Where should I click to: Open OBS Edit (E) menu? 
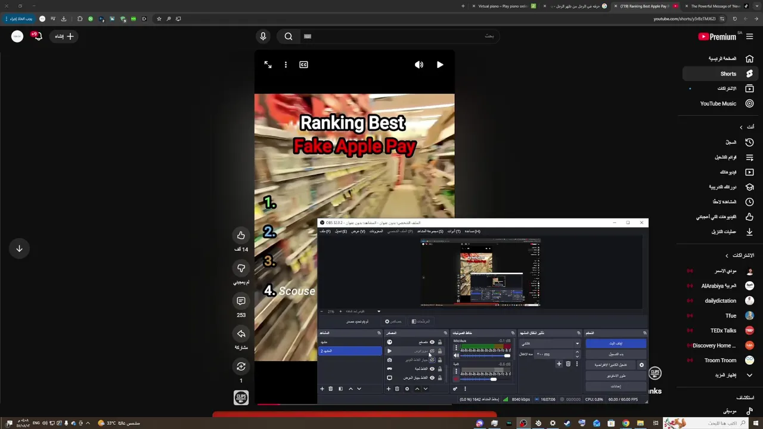[341, 231]
